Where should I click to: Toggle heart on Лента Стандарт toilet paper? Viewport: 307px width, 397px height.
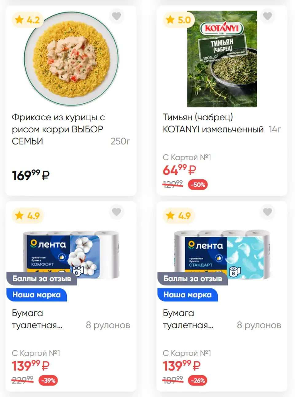267,212
